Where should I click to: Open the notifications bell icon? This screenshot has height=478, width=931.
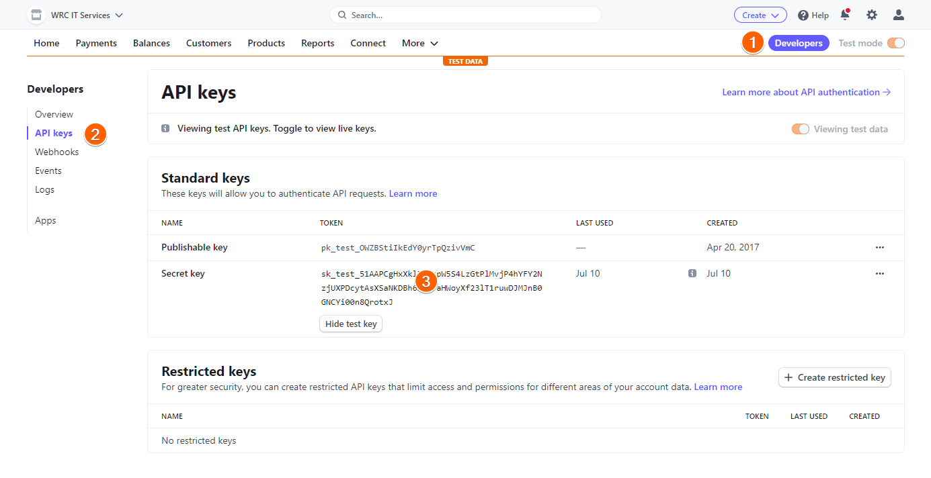[x=845, y=15]
